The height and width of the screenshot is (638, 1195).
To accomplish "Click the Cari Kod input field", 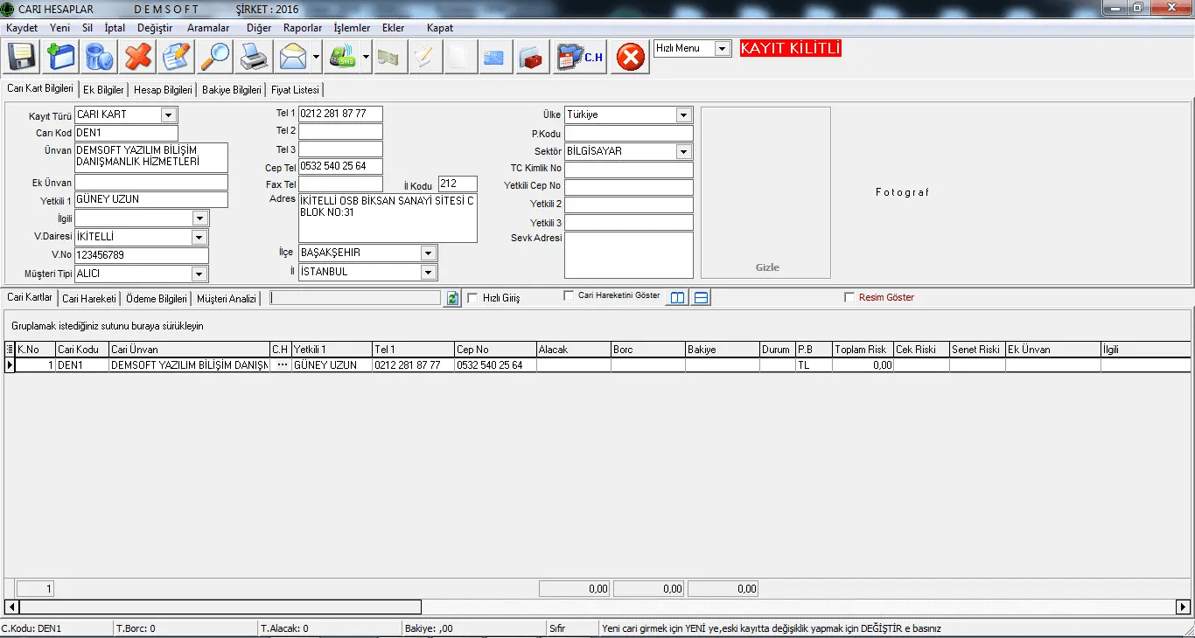I will click(x=126, y=133).
